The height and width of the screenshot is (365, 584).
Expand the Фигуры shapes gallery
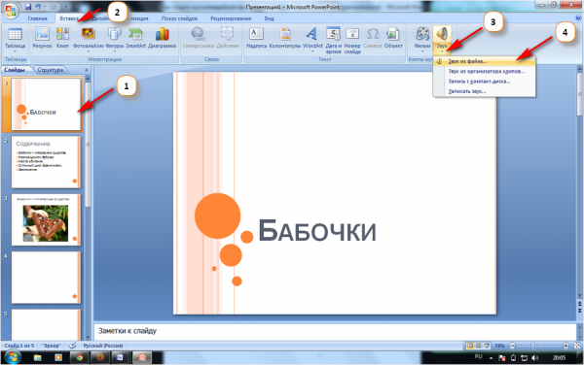114,40
